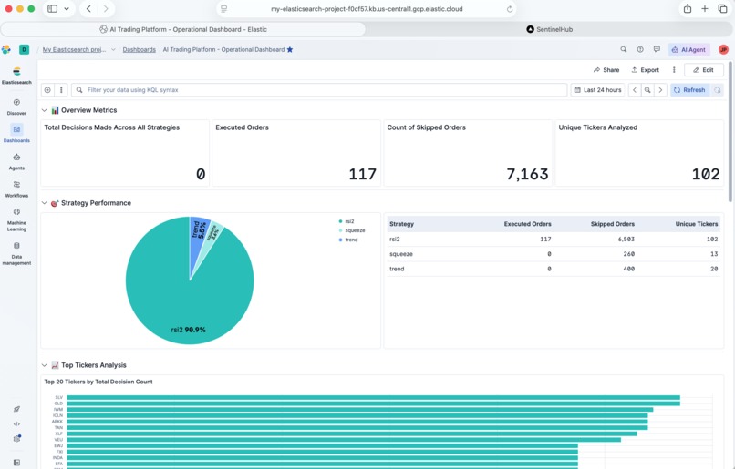
Task: Click the Elastic logo home icon
Action: [x=6, y=49]
